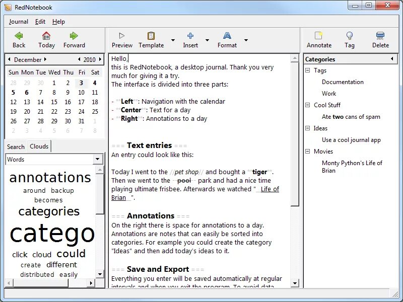Click the underlined 'Life of' text
The height and width of the screenshot is (302, 403).
pos(270,189)
